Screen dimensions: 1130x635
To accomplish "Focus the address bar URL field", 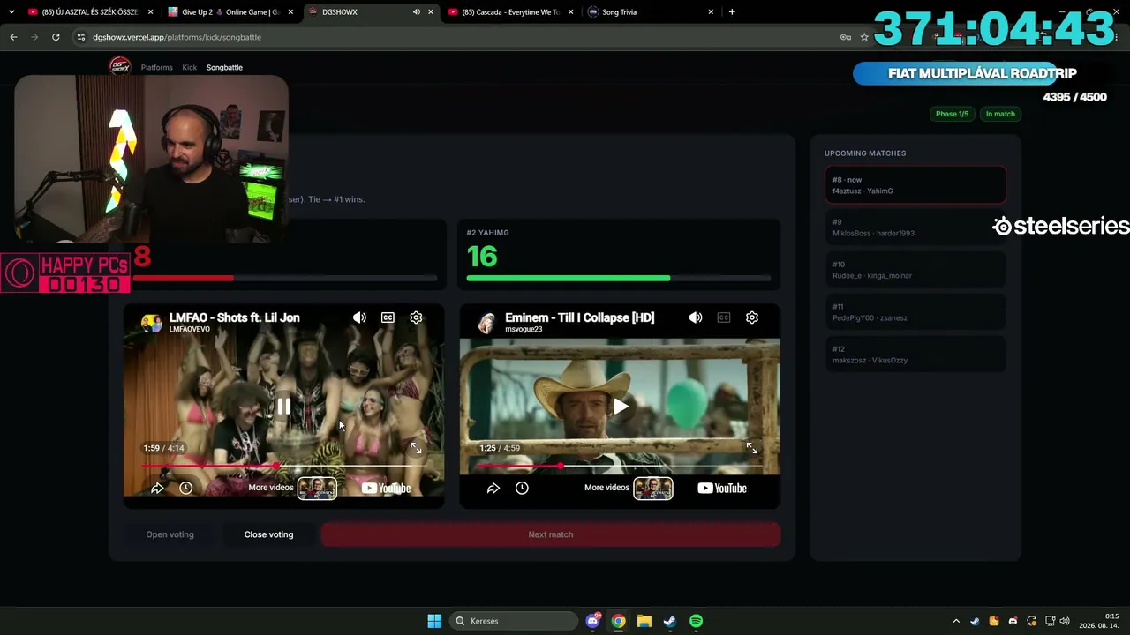I will pyautogui.click(x=459, y=37).
